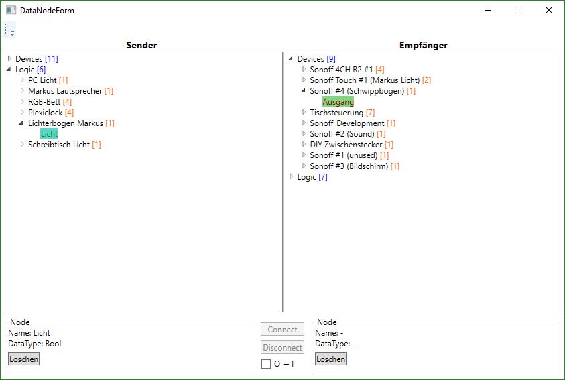Screen dimensions: 565x380
Task: Expand the Sonoff #2 (Sound) node
Action: pyautogui.click(x=304, y=133)
